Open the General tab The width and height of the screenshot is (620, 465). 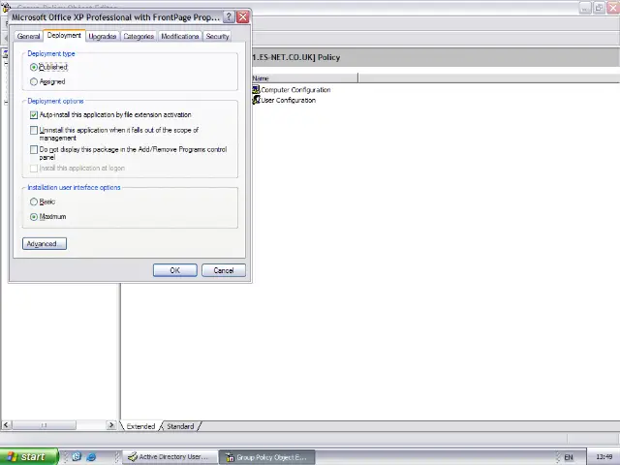[x=28, y=36]
